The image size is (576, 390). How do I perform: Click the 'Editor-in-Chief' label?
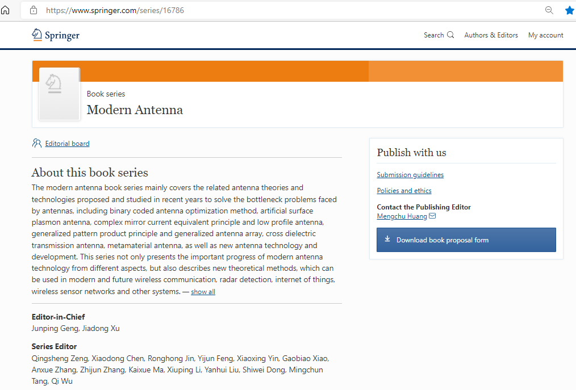pyautogui.click(x=58, y=317)
